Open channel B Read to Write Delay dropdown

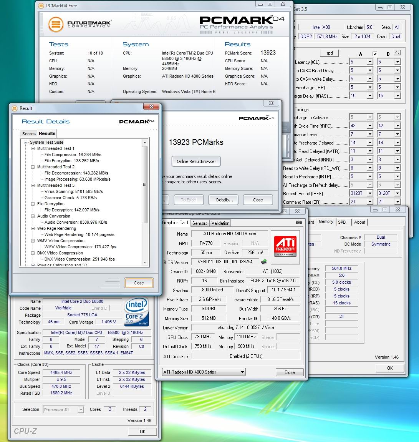(397, 168)
